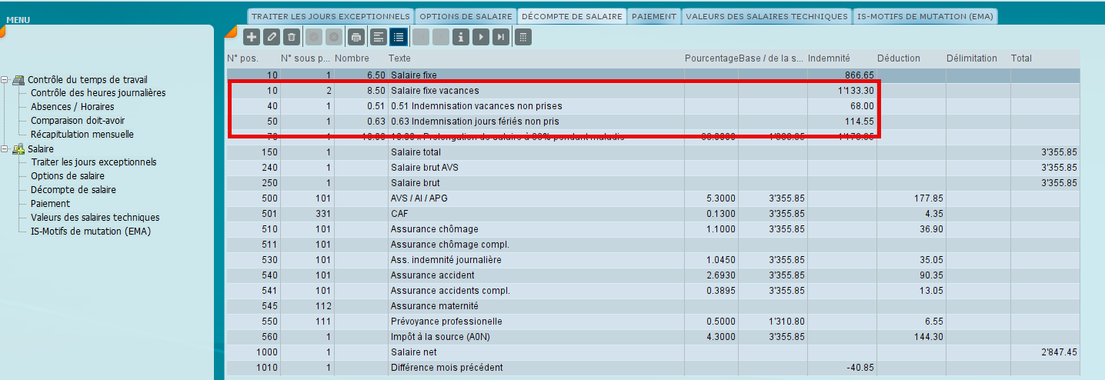Select the Différence mois précédent row
Viewport: 1105px width, 380px height.
[x=653, y=368]
